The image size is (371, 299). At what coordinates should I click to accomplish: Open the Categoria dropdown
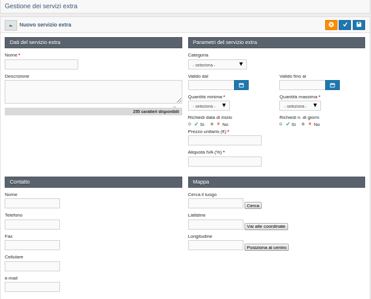(217, 65)
